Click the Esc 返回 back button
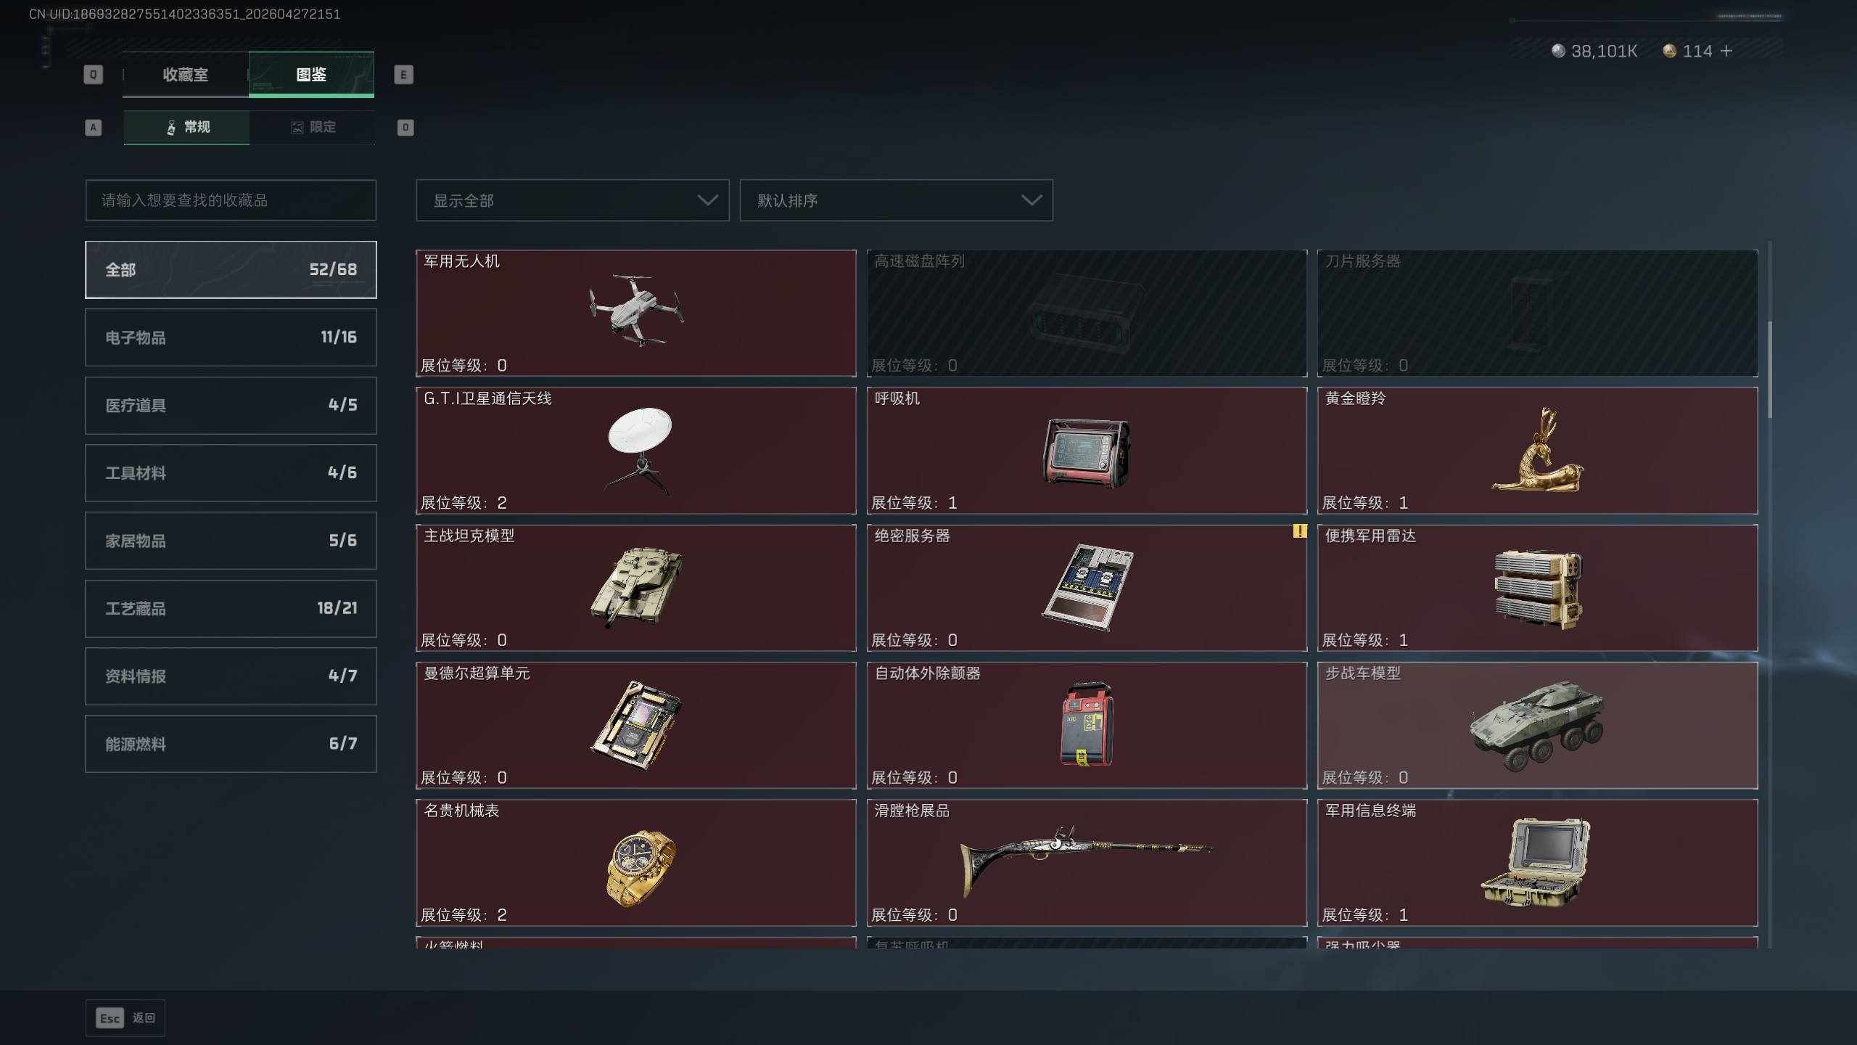This screenshot has height=1045, width=1857. 125,1018
